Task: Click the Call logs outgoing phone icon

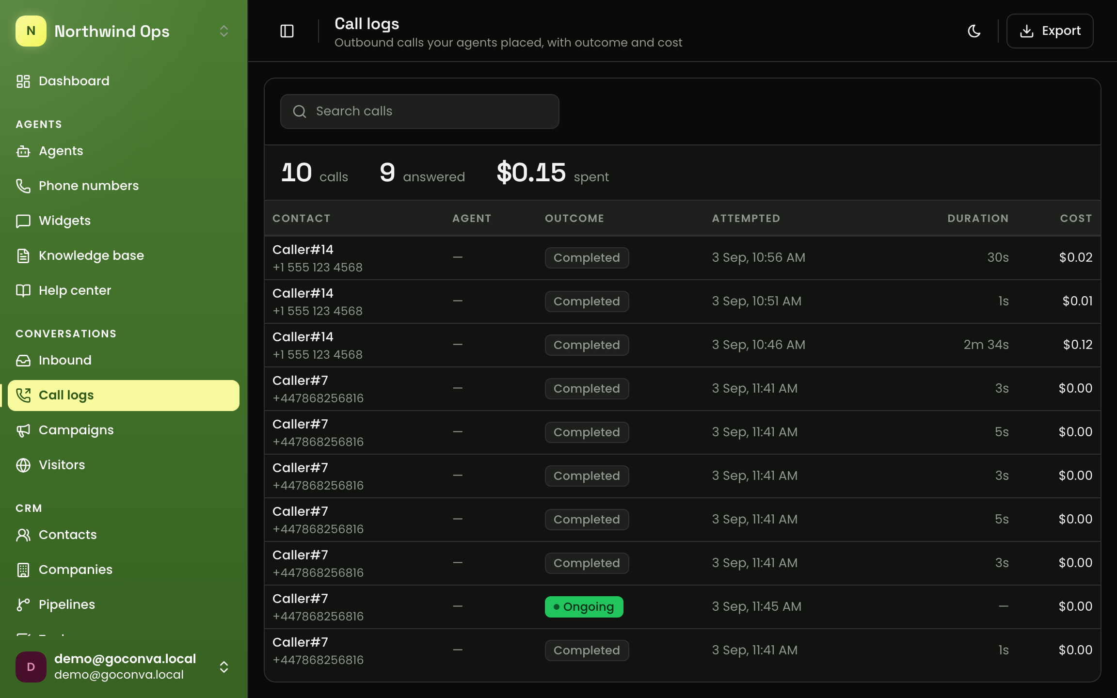Action: [23, 395]
